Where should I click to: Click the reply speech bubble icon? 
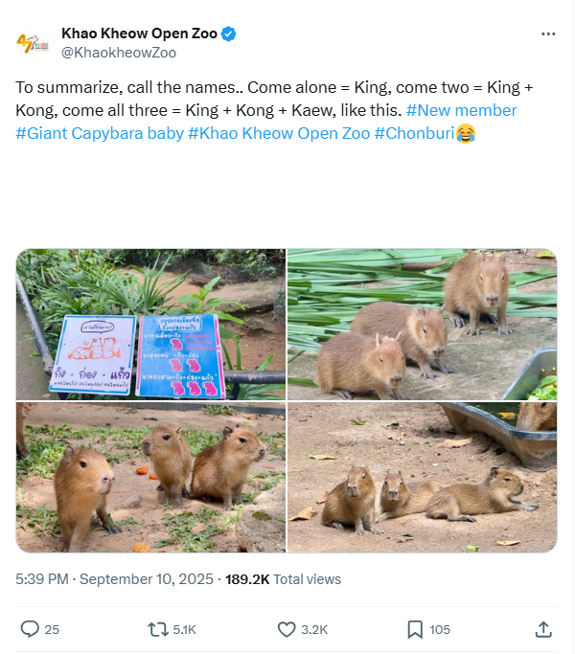30,629
